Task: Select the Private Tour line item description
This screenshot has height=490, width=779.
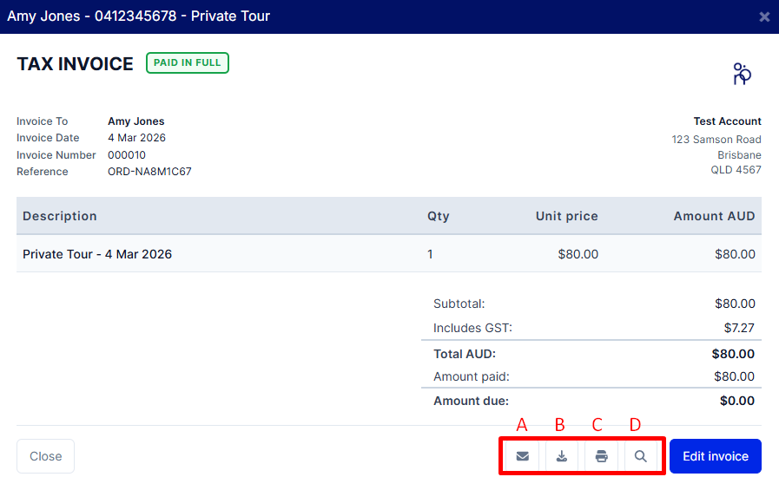Action: pyautogui.click(x=97, y=254)
